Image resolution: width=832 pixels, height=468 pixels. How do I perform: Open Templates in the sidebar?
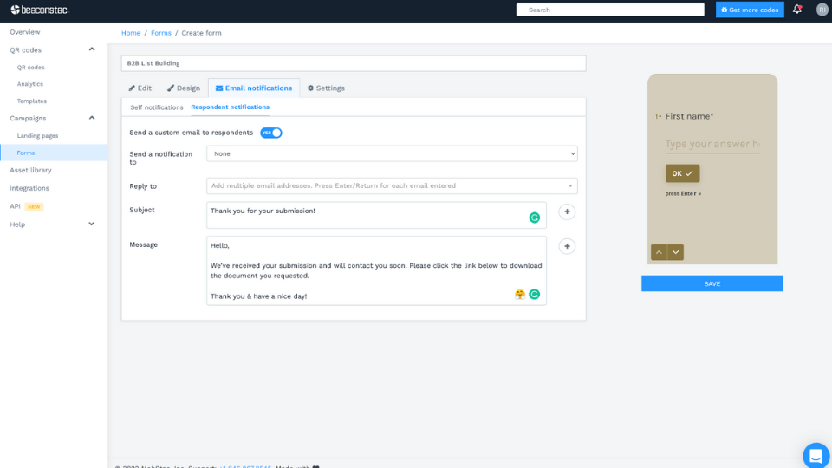tap(32, 101)
